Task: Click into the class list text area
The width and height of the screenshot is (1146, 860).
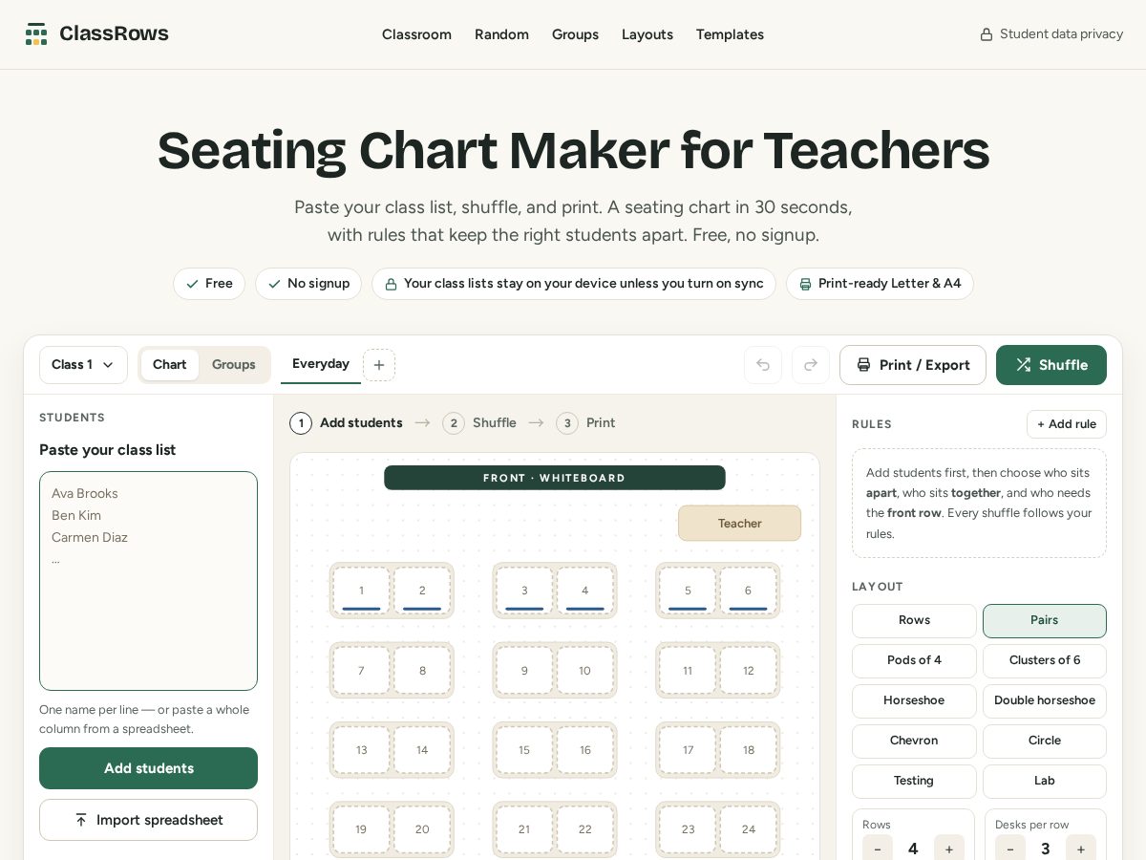Action: (148, 581)
